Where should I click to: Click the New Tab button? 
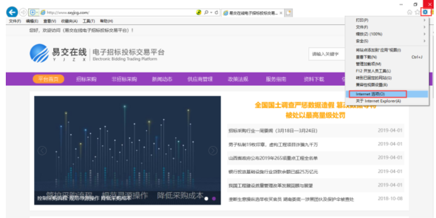coord(288,13)
